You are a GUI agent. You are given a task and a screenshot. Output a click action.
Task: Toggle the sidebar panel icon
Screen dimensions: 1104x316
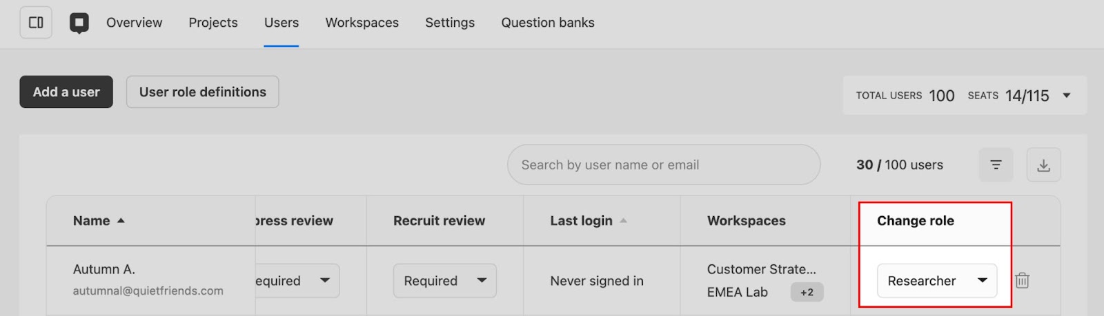36,23
